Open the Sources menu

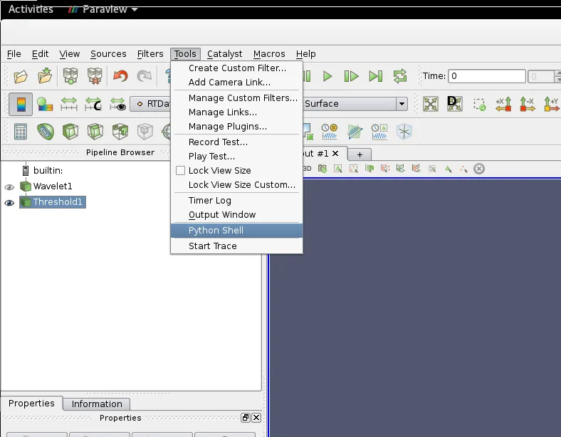click(108, 54)
